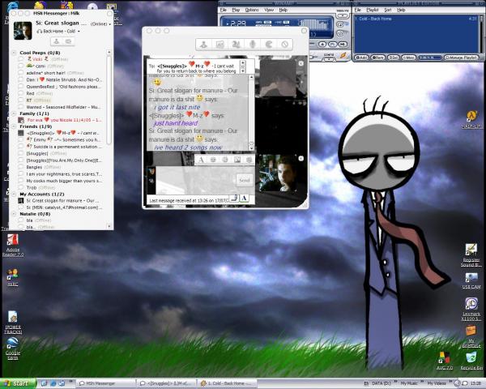Image resolution: width=486 pixels, height=389 pixels.
Task: Click Windows Start button
Action: click(x=19, y=383)
